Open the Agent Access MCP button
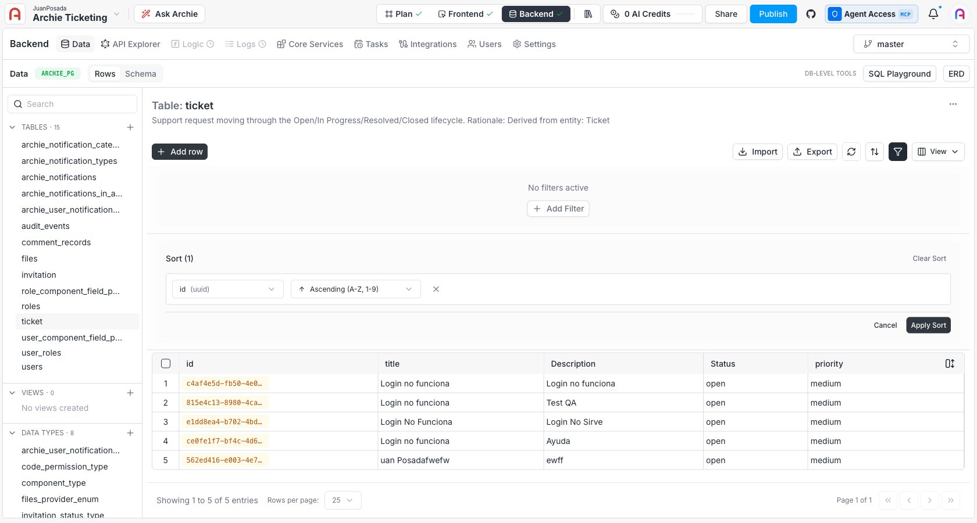This screenshot has width=977, height=523. coord(871,14)
